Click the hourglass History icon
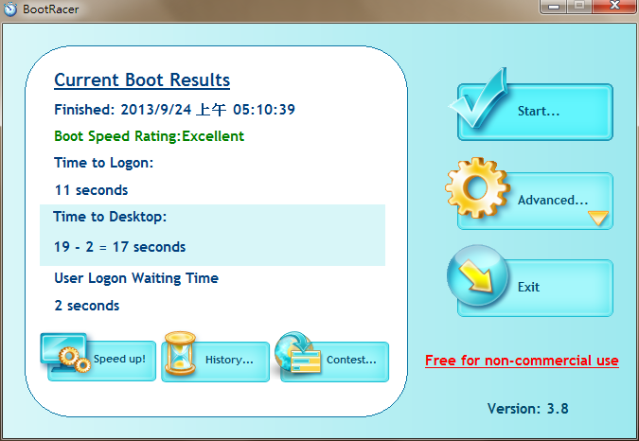Image resolution: width=639 pixels, height=441 pixels. (x=180, y=353)
